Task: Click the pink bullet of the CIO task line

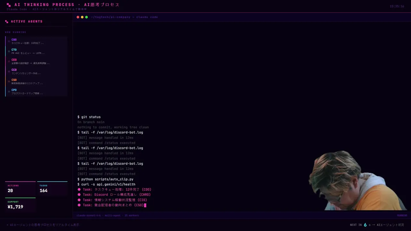Action: 79,200
